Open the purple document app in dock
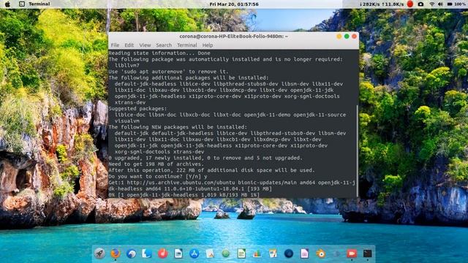Image resolution: width=468 pixels, height=263 pixels. (x=304, y=254)
